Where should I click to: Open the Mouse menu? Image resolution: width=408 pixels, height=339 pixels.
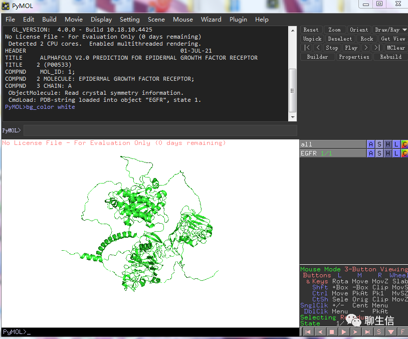183,20
